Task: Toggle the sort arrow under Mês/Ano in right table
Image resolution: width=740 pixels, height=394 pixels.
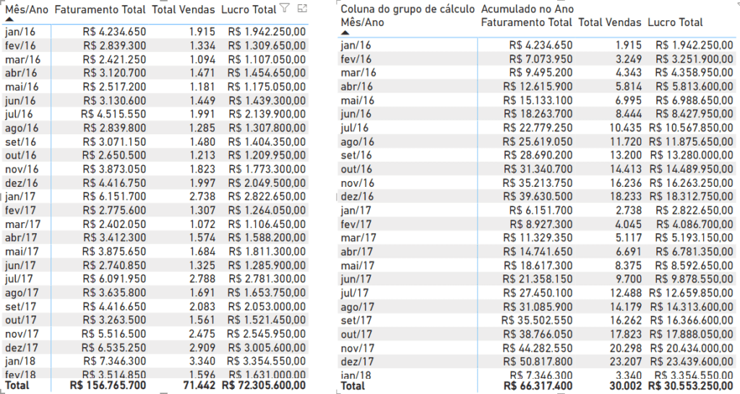Action: pyautogui.click(x=345, y=32)
